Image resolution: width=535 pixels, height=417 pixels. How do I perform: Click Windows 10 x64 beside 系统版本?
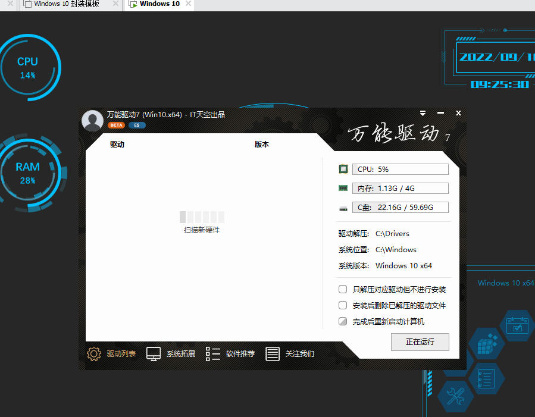(403, 266)
